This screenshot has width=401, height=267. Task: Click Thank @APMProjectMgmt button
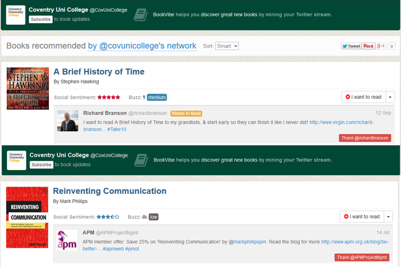coord(362,258)
